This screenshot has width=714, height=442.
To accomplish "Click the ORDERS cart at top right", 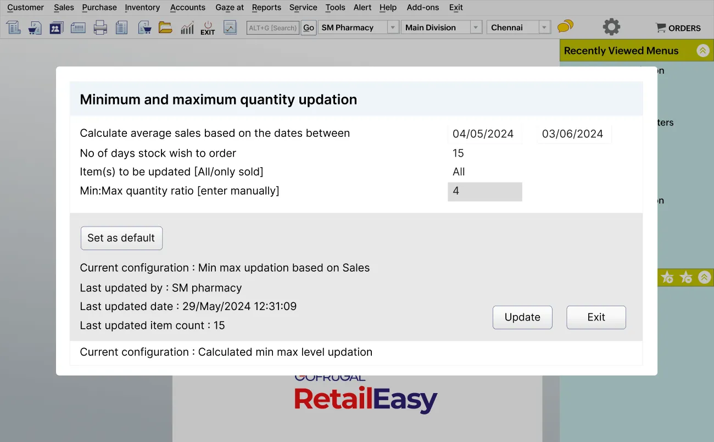I will pos(677,27).
